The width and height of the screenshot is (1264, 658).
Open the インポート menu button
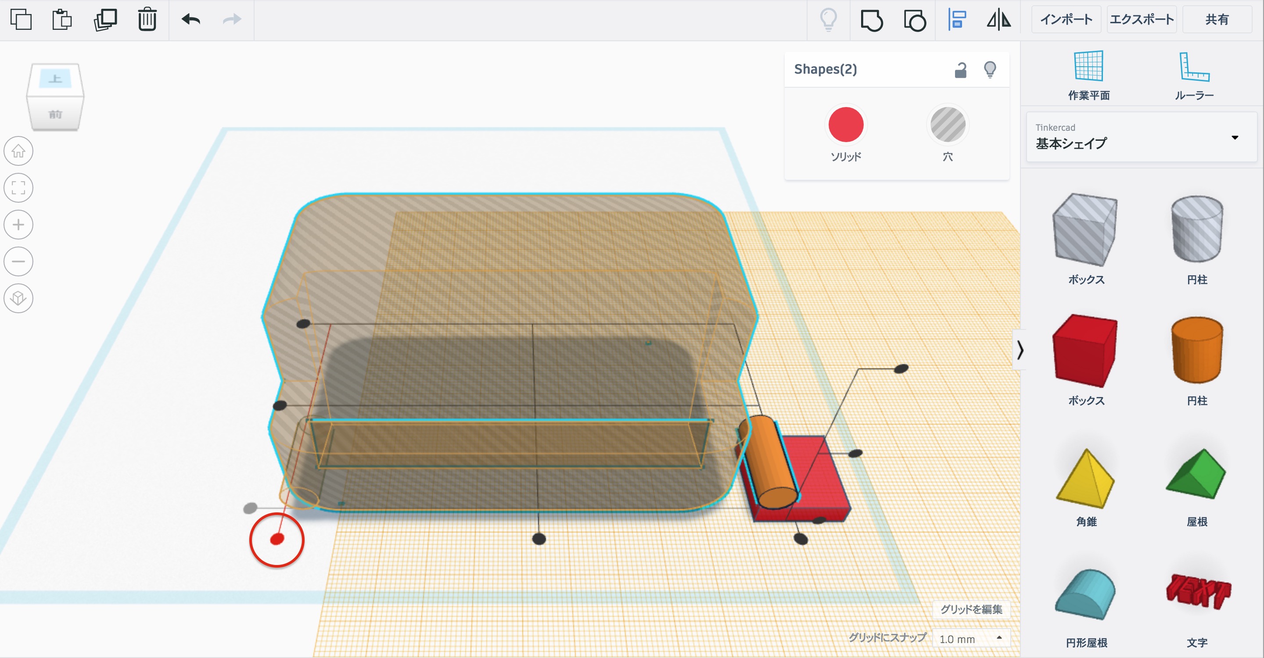tap(1066, 20)
